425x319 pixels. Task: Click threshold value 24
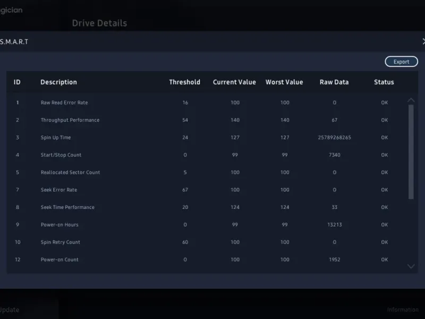[x=185, y=138]
